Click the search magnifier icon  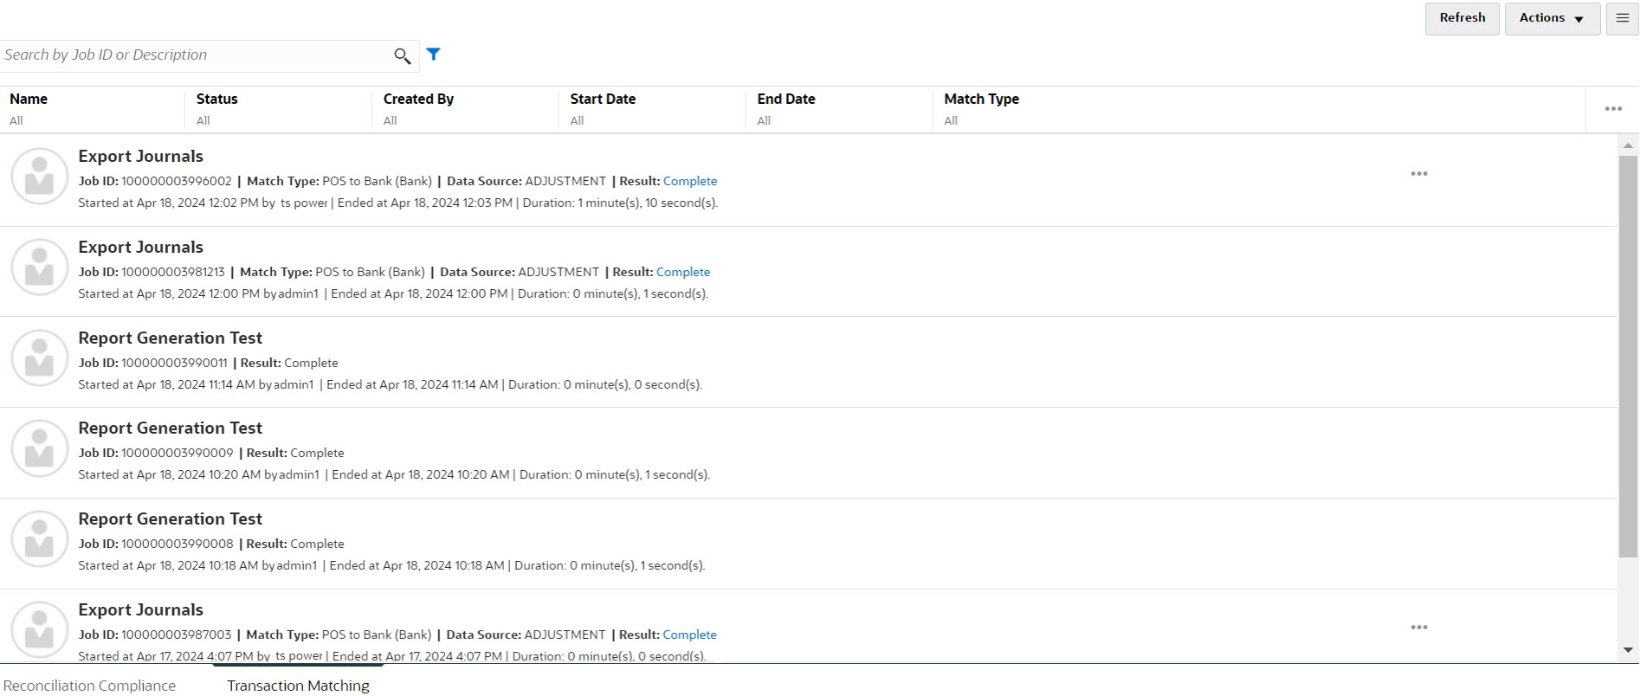tap(402, 56)
